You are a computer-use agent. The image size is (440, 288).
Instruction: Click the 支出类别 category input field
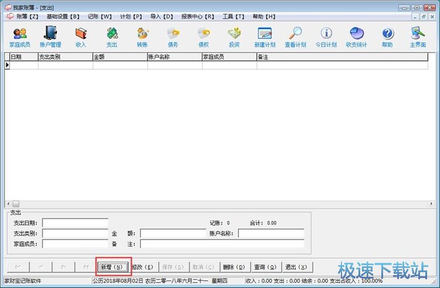tap(75, 233)
